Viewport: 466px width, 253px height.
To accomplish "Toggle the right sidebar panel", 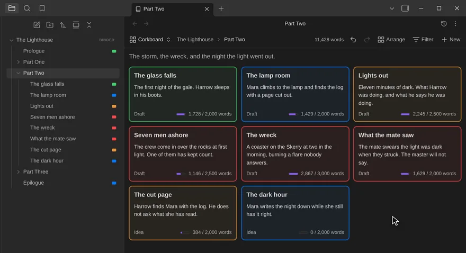I will click(x=405, y=8).
